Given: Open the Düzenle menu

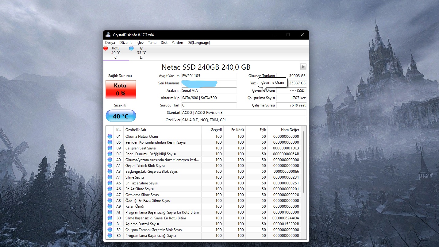Looking at the screenshot, I should tap(126, 43).
